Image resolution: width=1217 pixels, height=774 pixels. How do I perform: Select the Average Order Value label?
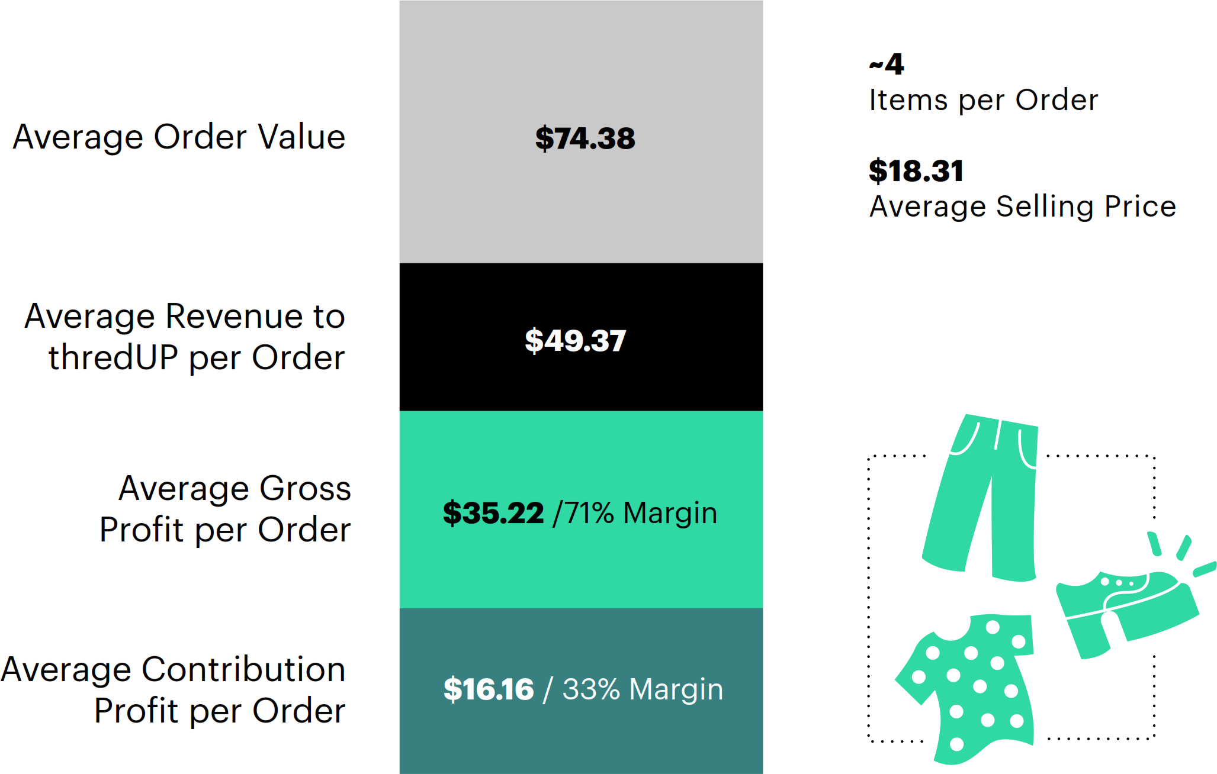179,137
